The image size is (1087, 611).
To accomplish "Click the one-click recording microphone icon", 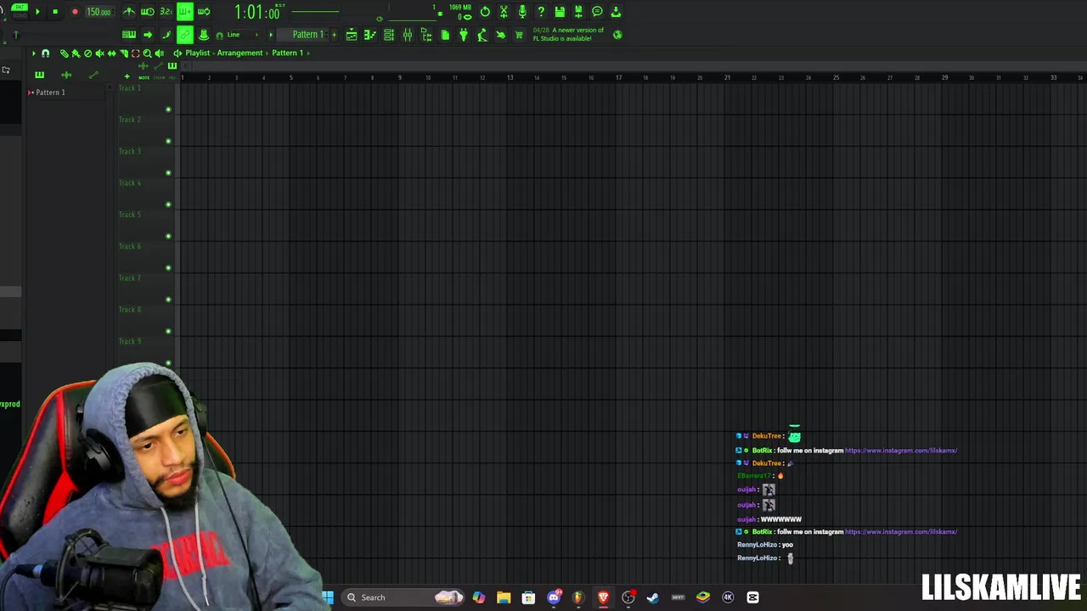I will pyautogui.click(x=522, y=12).
